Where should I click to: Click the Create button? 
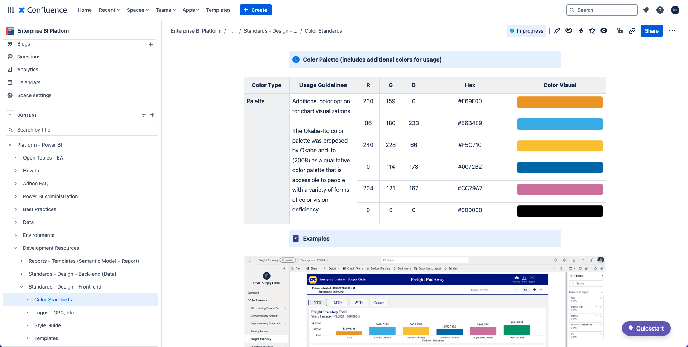click(256, 10)
